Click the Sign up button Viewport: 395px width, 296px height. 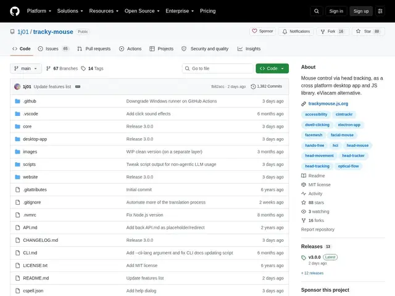point(360,11)
